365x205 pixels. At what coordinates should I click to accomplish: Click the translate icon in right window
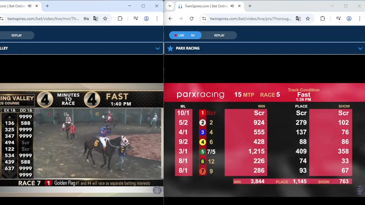[x=298, y=19]
